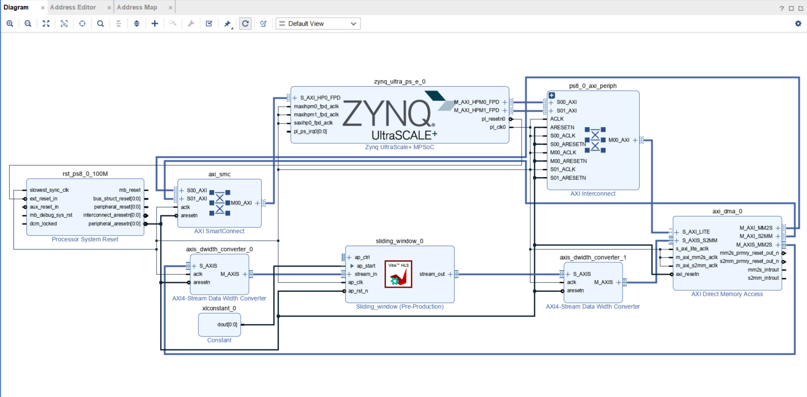Click the pin toolbar icon
The image size is (807, 397).
coord(228,24)
